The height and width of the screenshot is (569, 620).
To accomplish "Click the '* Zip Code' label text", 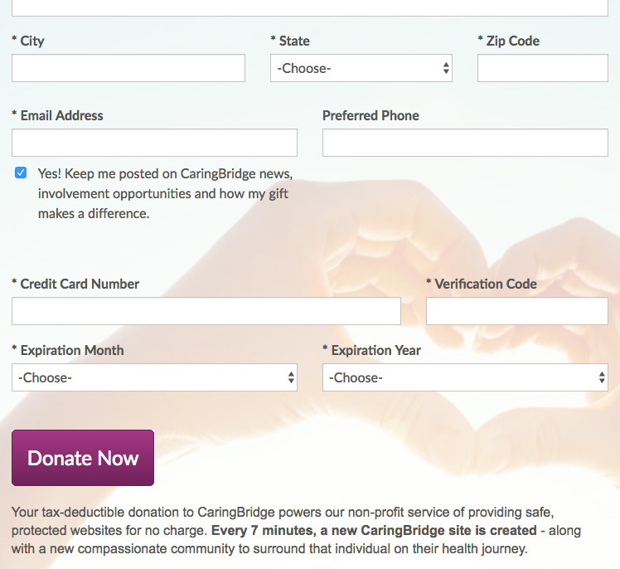I will [509, 41].
